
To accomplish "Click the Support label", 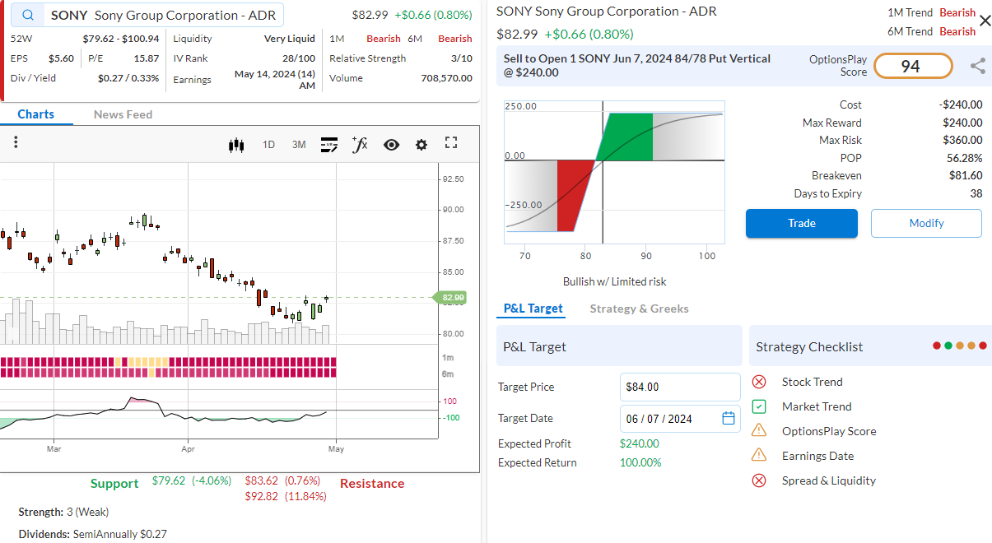I will point(114,484).
